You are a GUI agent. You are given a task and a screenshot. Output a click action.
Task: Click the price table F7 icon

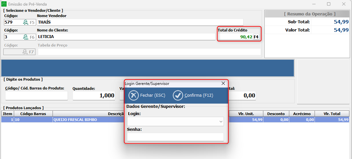coord(25,52)
